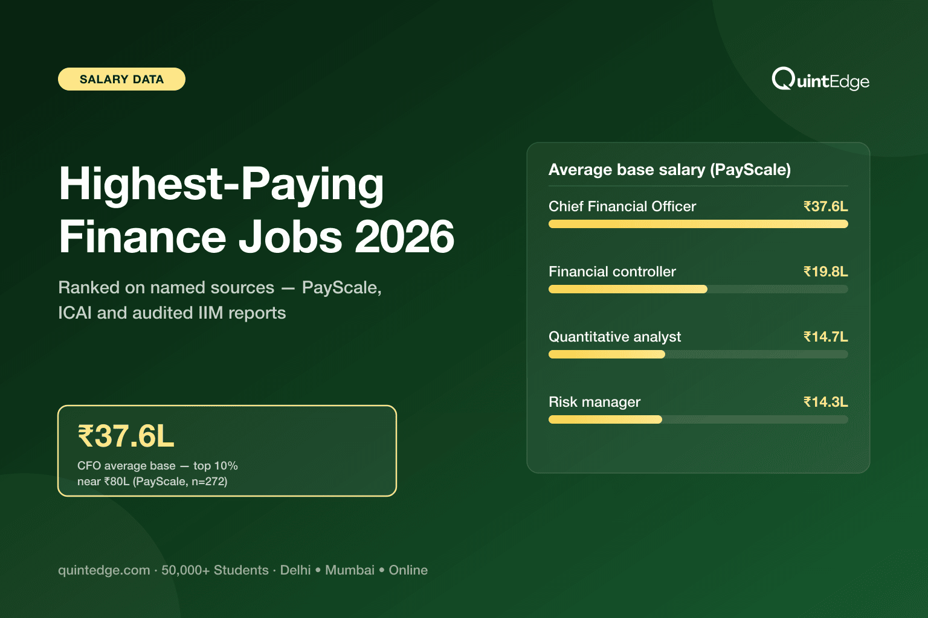Image resolution: width=928 pixels, height=618 pixels.
Task: Click the Financial controller salary bar
Action: click(x=698, y=289)
